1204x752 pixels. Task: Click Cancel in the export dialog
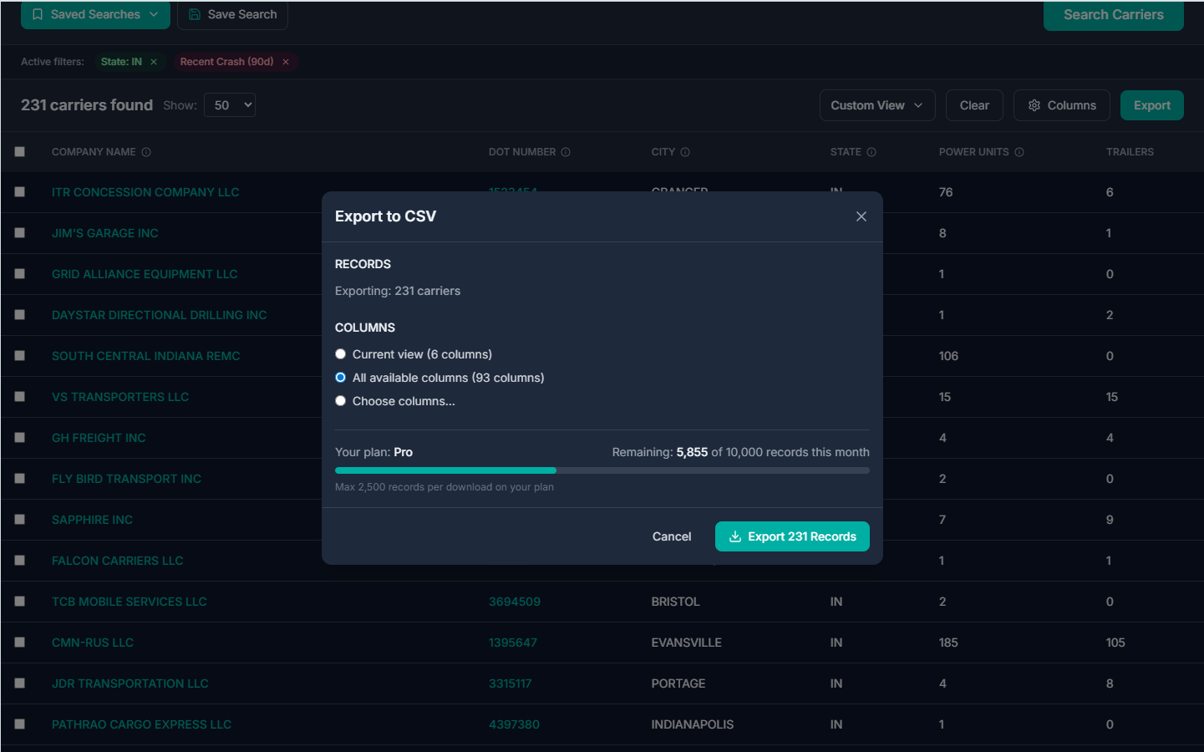coord(671,536)
